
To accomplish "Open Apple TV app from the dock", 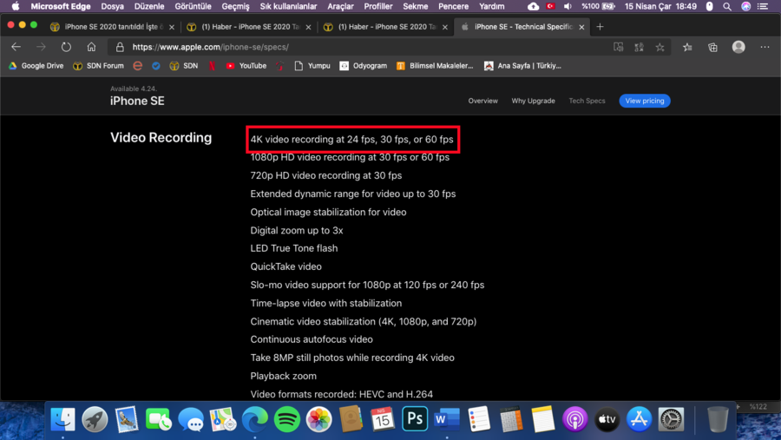I will 607,419.
